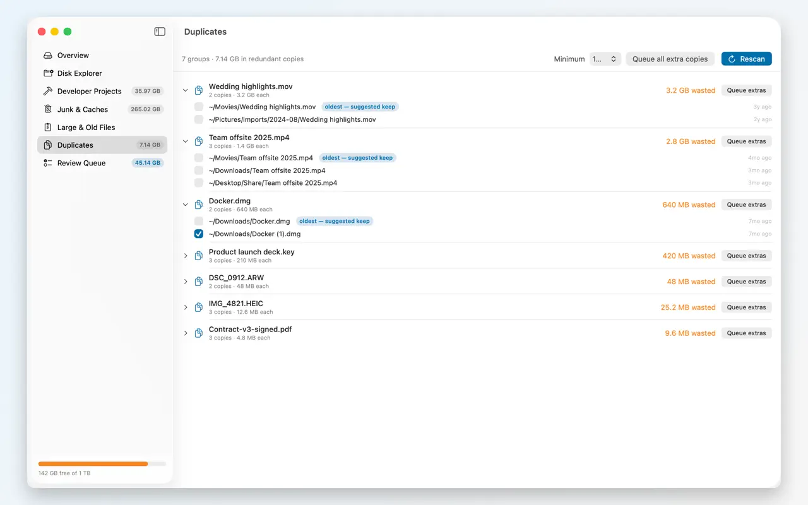
Task: Expand the Contract-v3-signed.pdf group
Action: (186, 333)
